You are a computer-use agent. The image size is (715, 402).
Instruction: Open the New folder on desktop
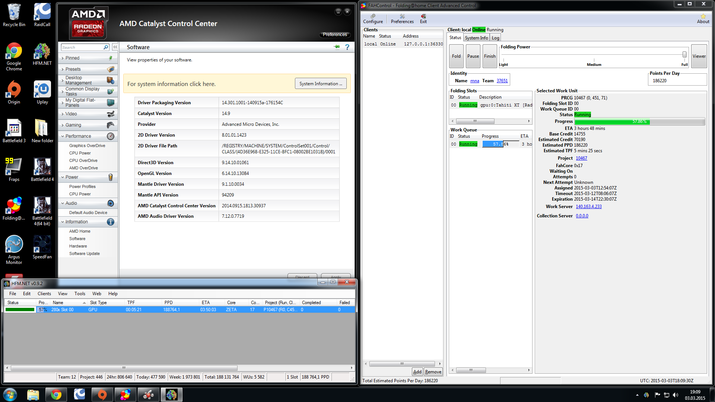tap(42, 131)
